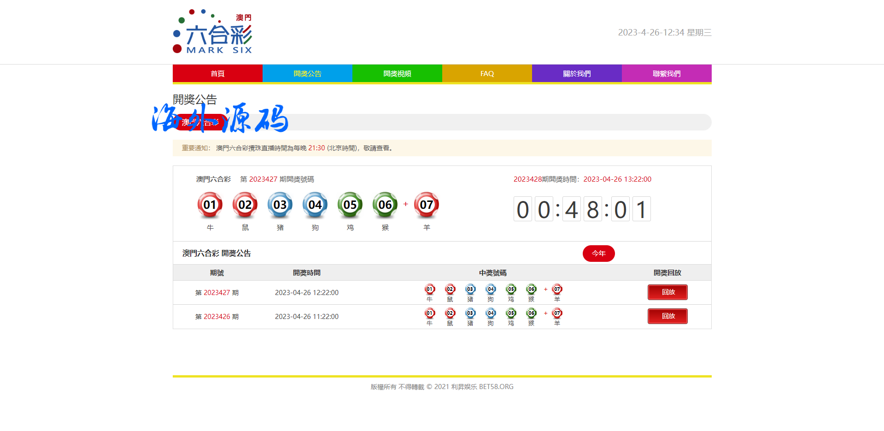Open the 開獎視頻 video tab

[397, 74]
